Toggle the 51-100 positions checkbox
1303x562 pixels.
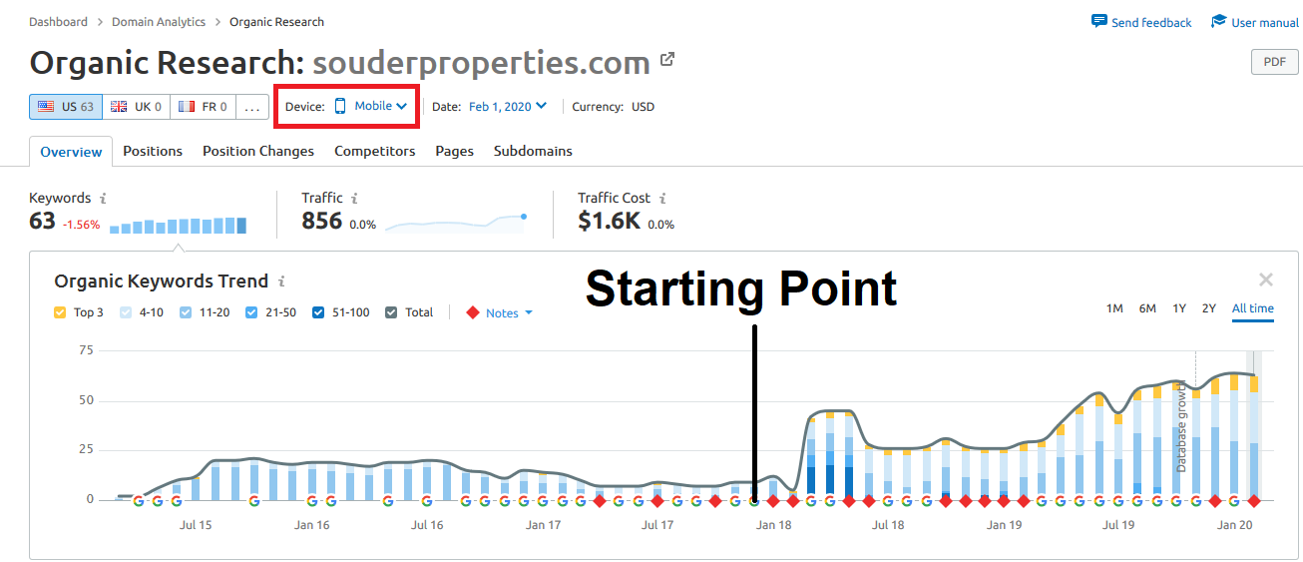pyautogui.click(x=318, y=312)
